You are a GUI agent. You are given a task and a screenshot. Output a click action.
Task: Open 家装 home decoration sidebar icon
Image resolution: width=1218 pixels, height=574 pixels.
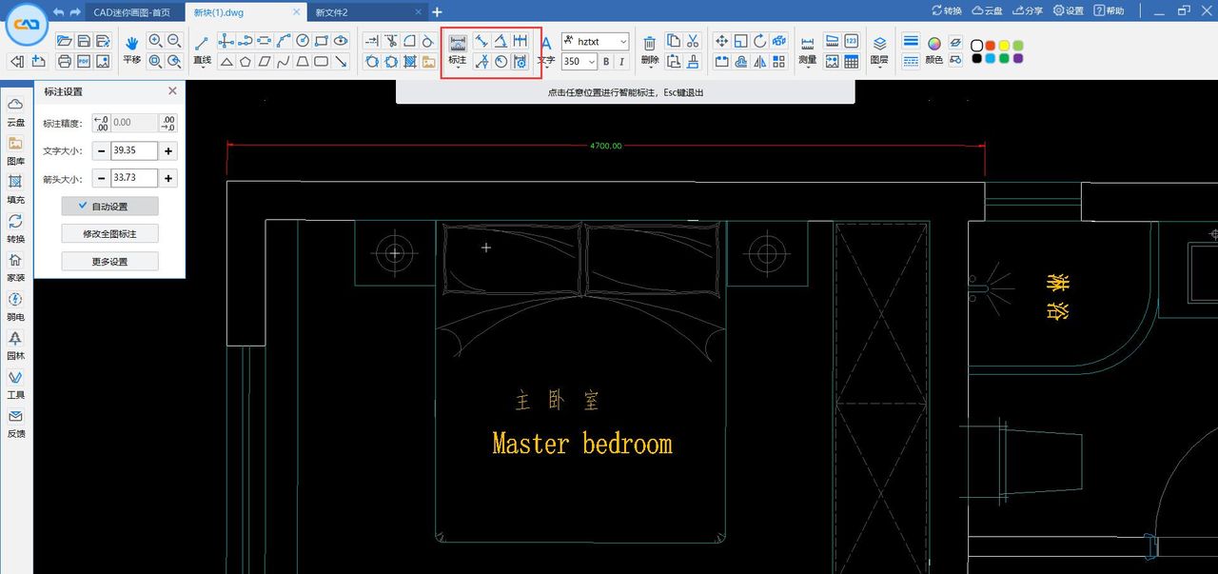pyautogui.click(x=15, y=266)
